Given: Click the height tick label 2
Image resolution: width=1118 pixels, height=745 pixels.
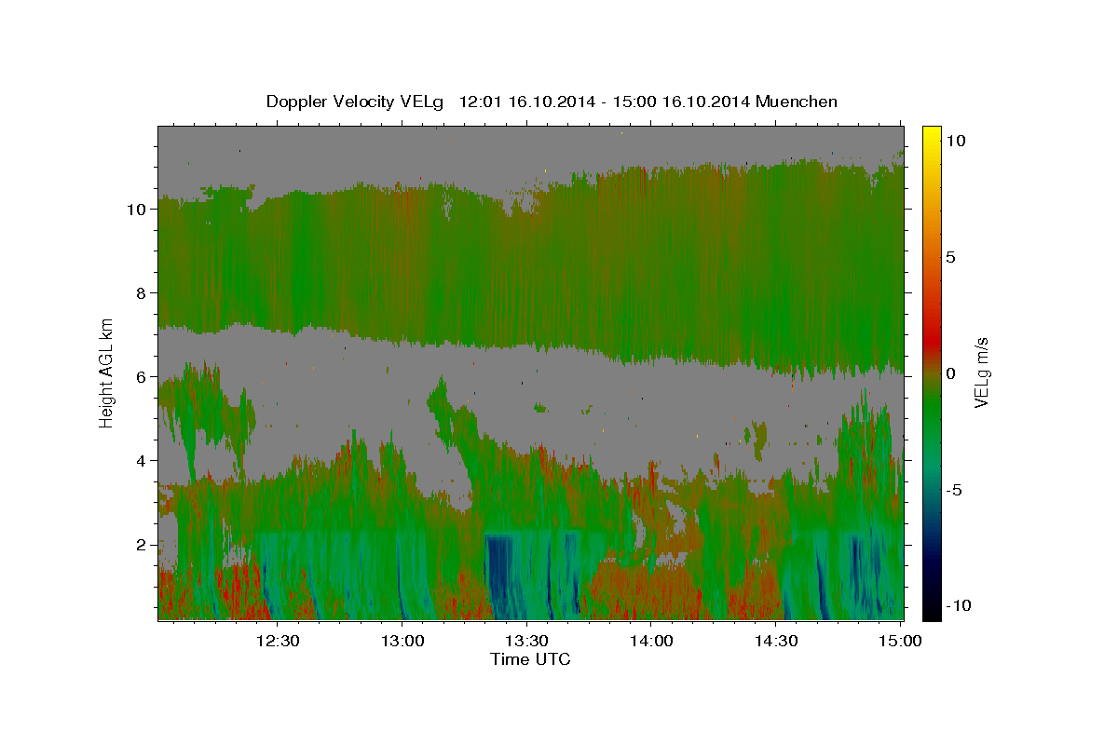Looking at the screenshot, I should click(x=142, y=544).
